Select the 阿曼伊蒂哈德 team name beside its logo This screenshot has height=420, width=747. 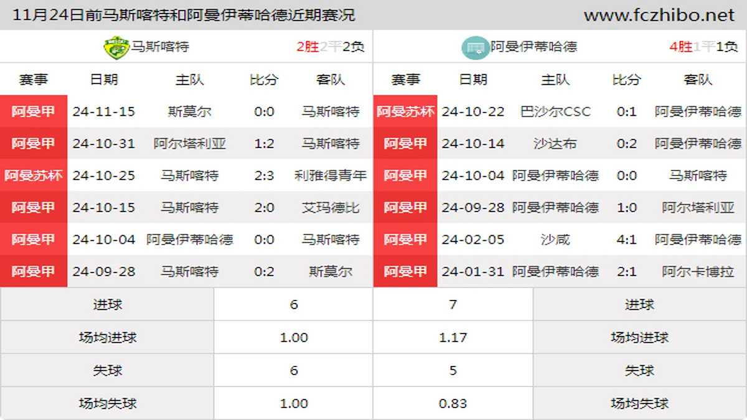tap(533, 47)
